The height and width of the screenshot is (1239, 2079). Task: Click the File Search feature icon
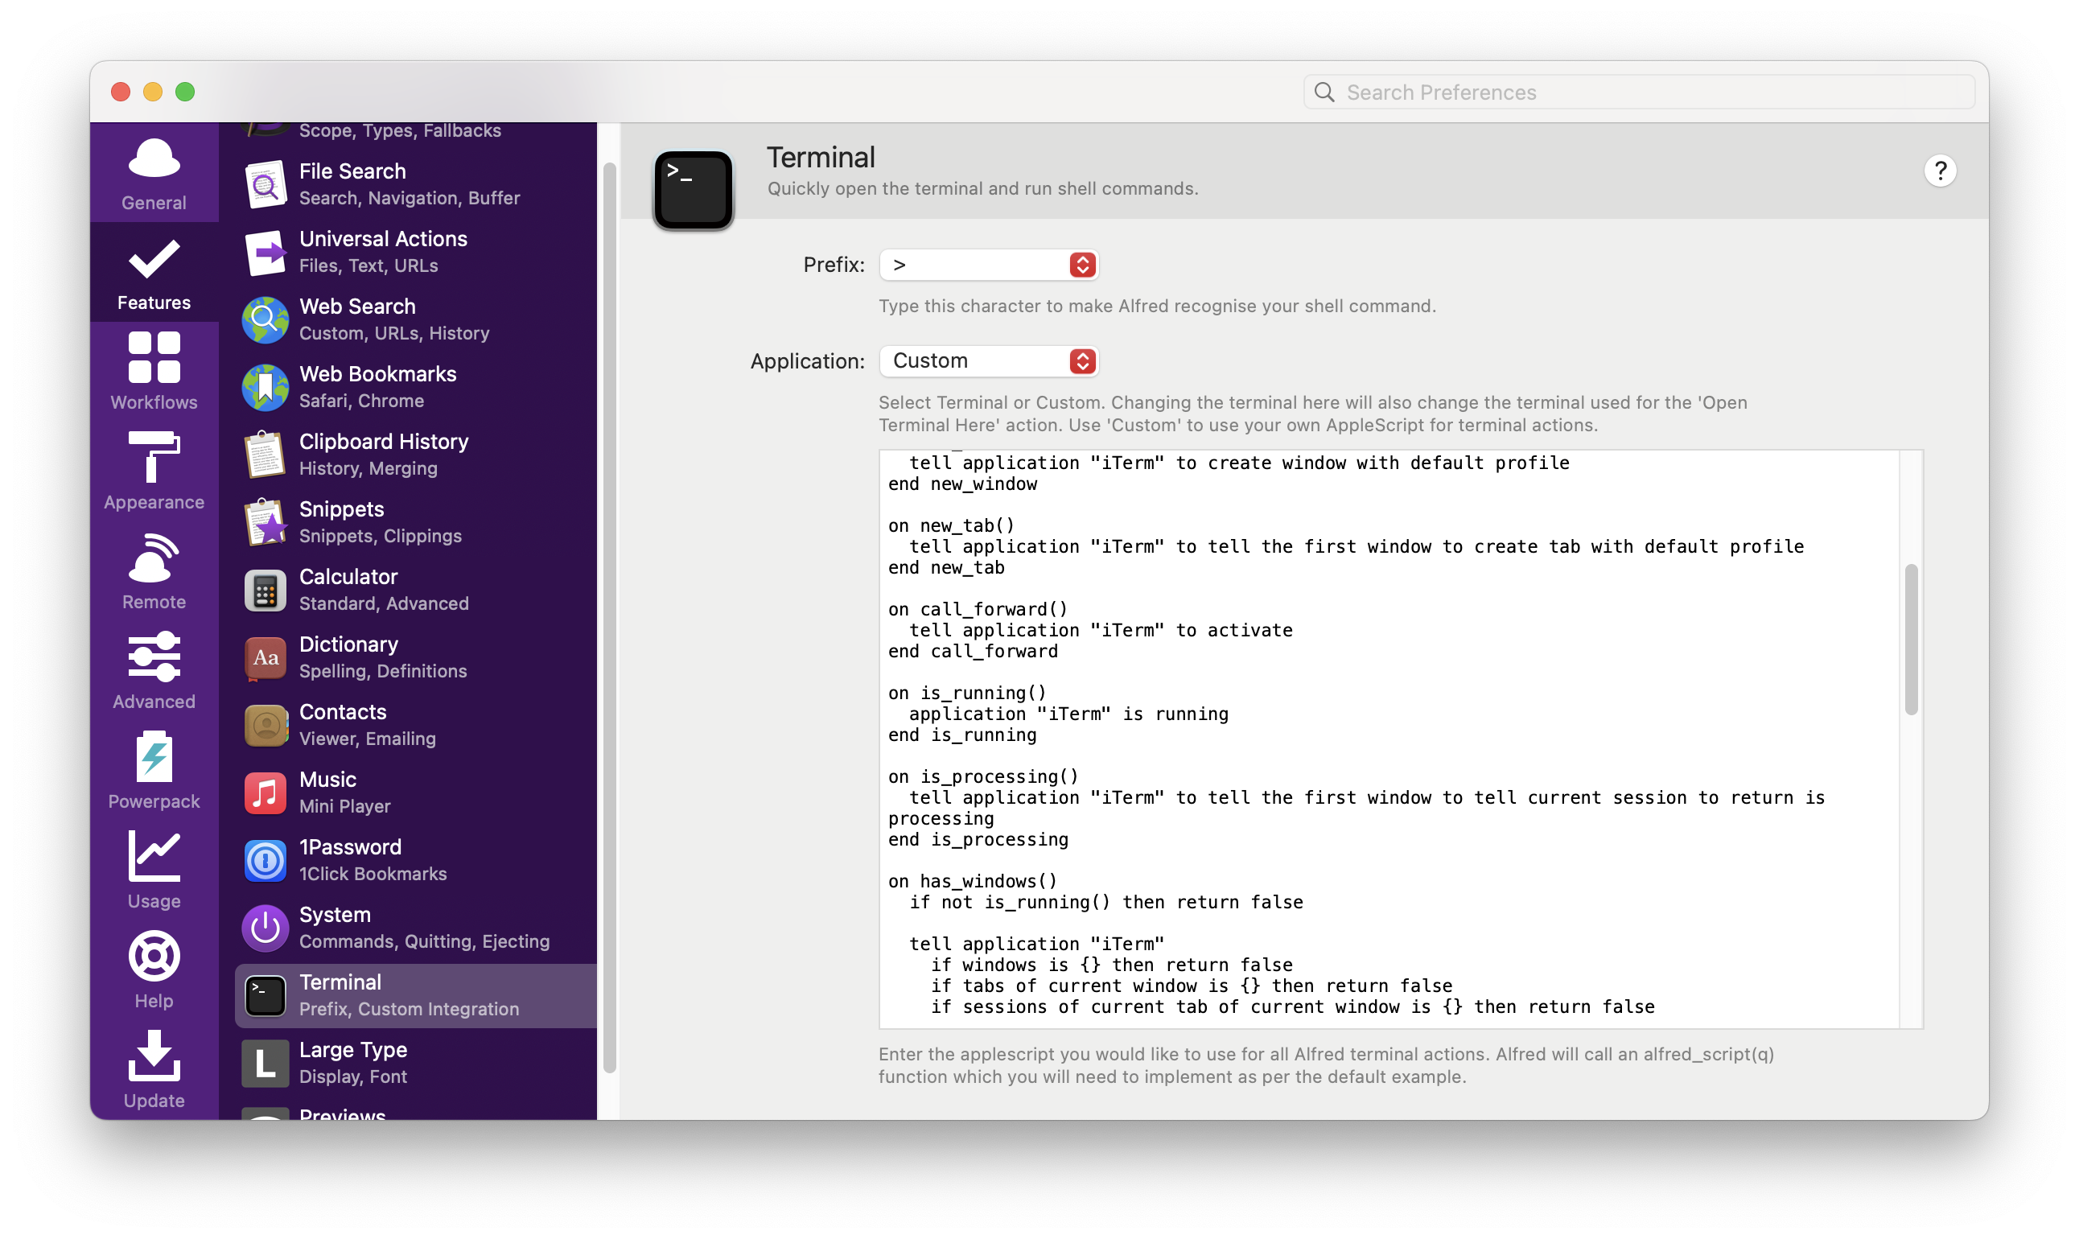[266, 184]
